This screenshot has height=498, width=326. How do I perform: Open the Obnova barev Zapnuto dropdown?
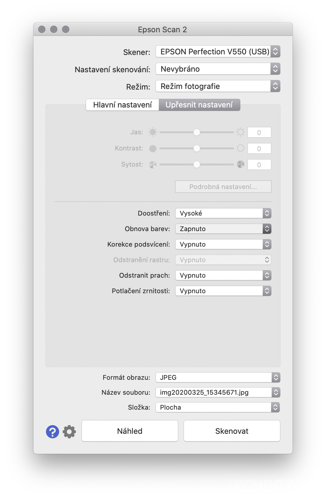(x=223, y=229)
